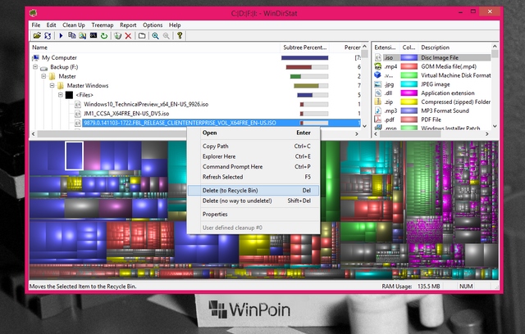Click the blue .iso color swatch
The image size is (525, 334).
pos(409,58)
